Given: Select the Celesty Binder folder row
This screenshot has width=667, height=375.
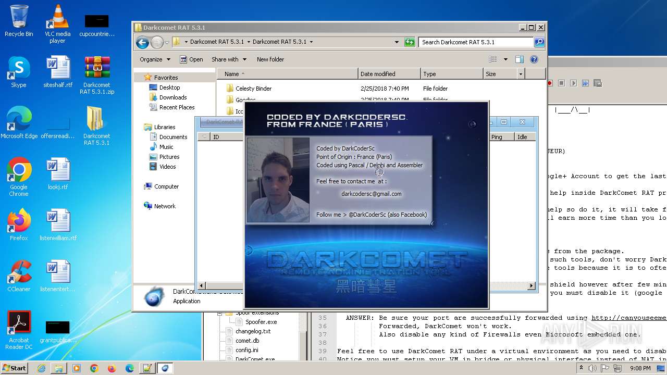Looking at the screenshot, I should pos(380,89).
